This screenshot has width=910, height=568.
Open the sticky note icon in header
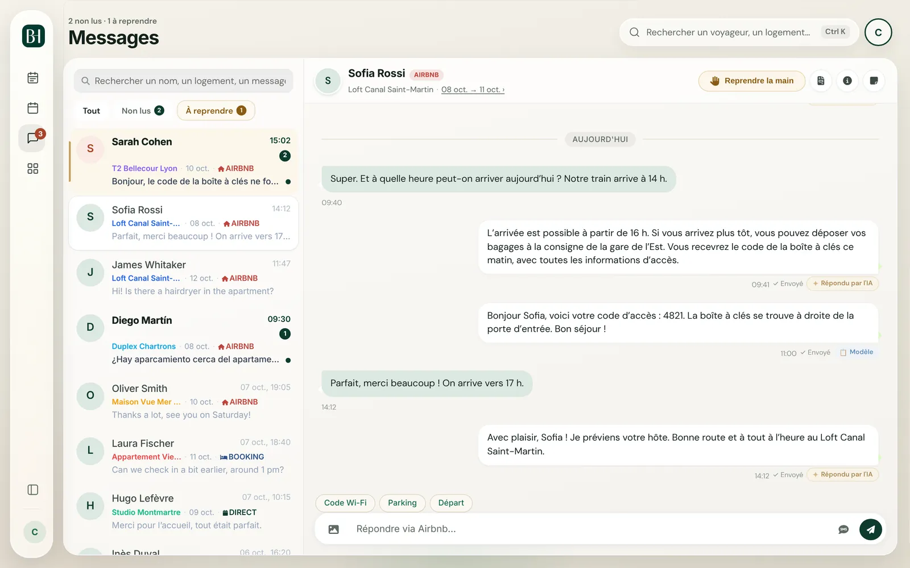click(874, 81)
